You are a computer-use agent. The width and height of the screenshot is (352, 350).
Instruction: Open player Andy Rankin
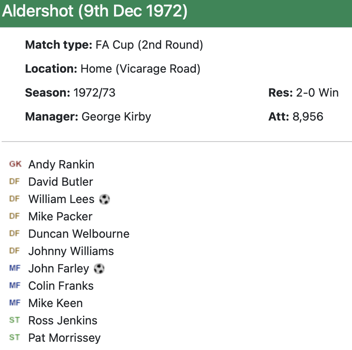tap(61, 165)
